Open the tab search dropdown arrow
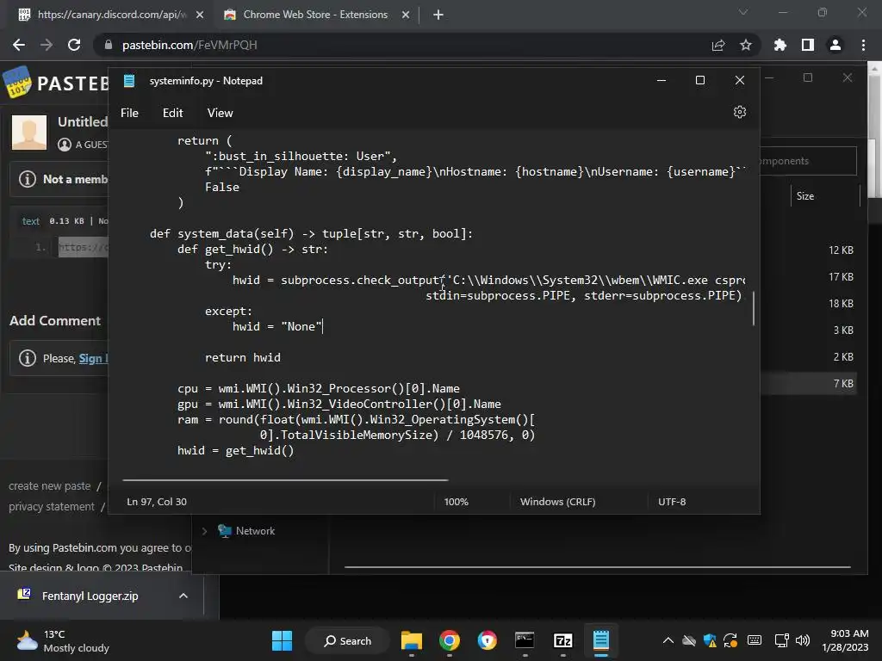 (x=743, y=12)
